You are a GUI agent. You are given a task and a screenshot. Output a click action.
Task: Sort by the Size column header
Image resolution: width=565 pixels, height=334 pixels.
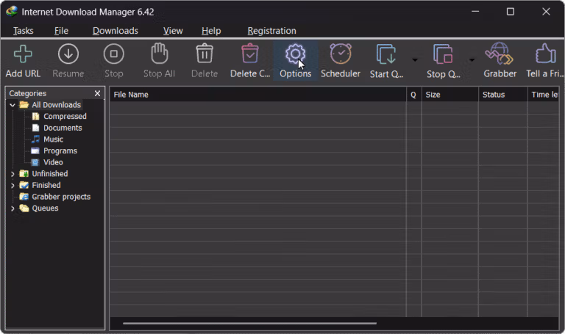point(449,95)
